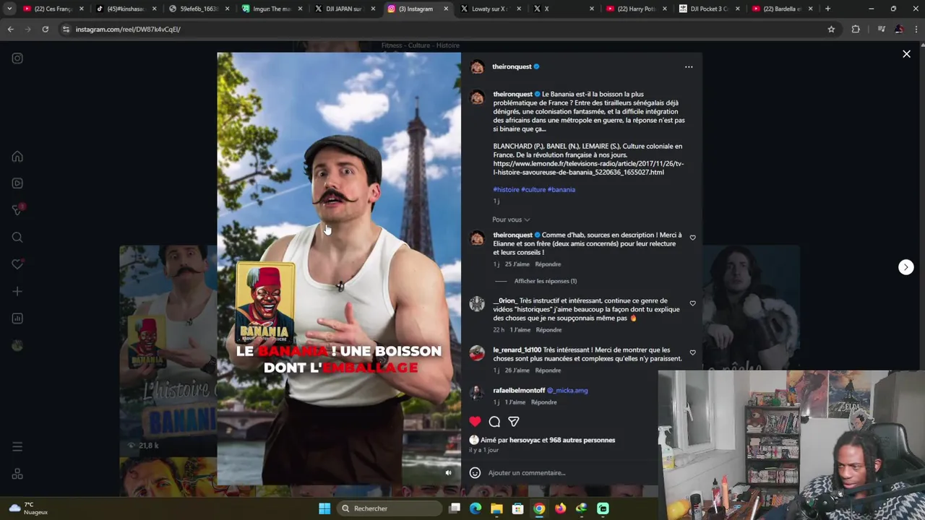Open the #histoire hashtag link
The image size is (925, 520).
(506, 190)
